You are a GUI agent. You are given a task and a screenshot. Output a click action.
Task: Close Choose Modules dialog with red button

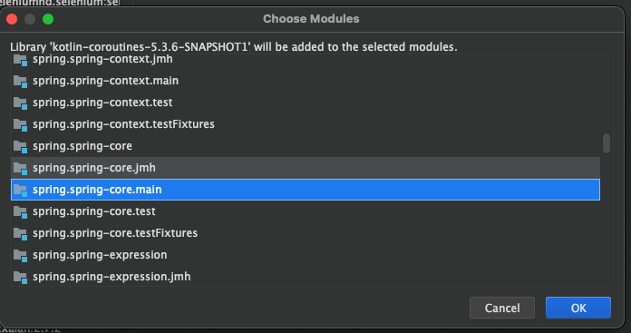[x=12, y=19]
